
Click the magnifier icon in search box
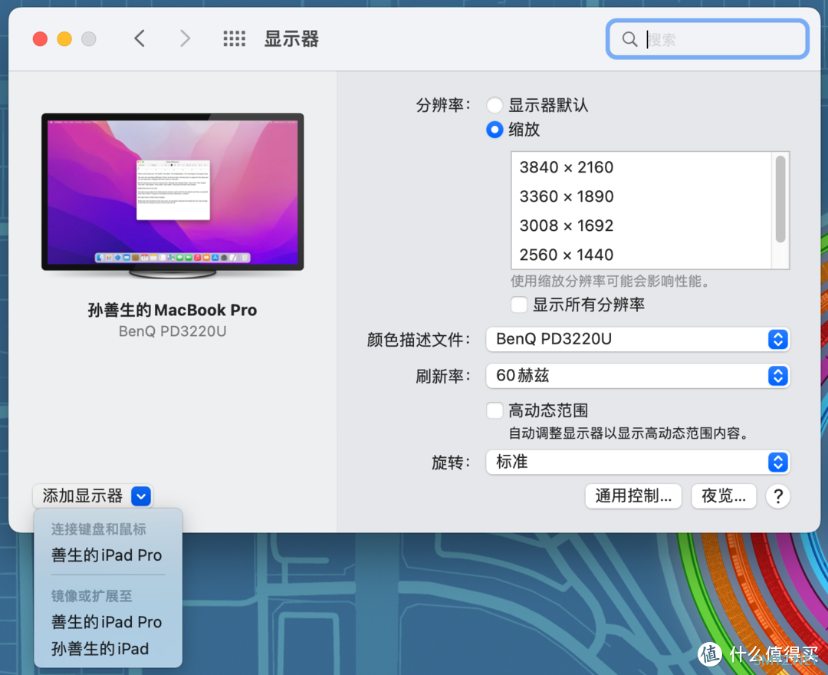pos(629,39)
